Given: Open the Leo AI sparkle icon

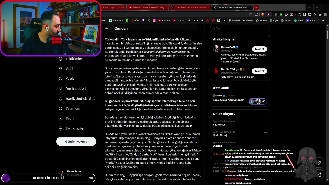Looking at the screenshot, I should [x=315, y=14].
